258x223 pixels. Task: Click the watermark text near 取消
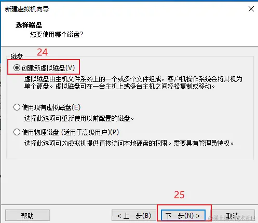point(232,218)
